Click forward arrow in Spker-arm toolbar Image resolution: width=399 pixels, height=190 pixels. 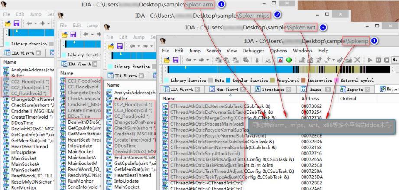click(42, 23)
